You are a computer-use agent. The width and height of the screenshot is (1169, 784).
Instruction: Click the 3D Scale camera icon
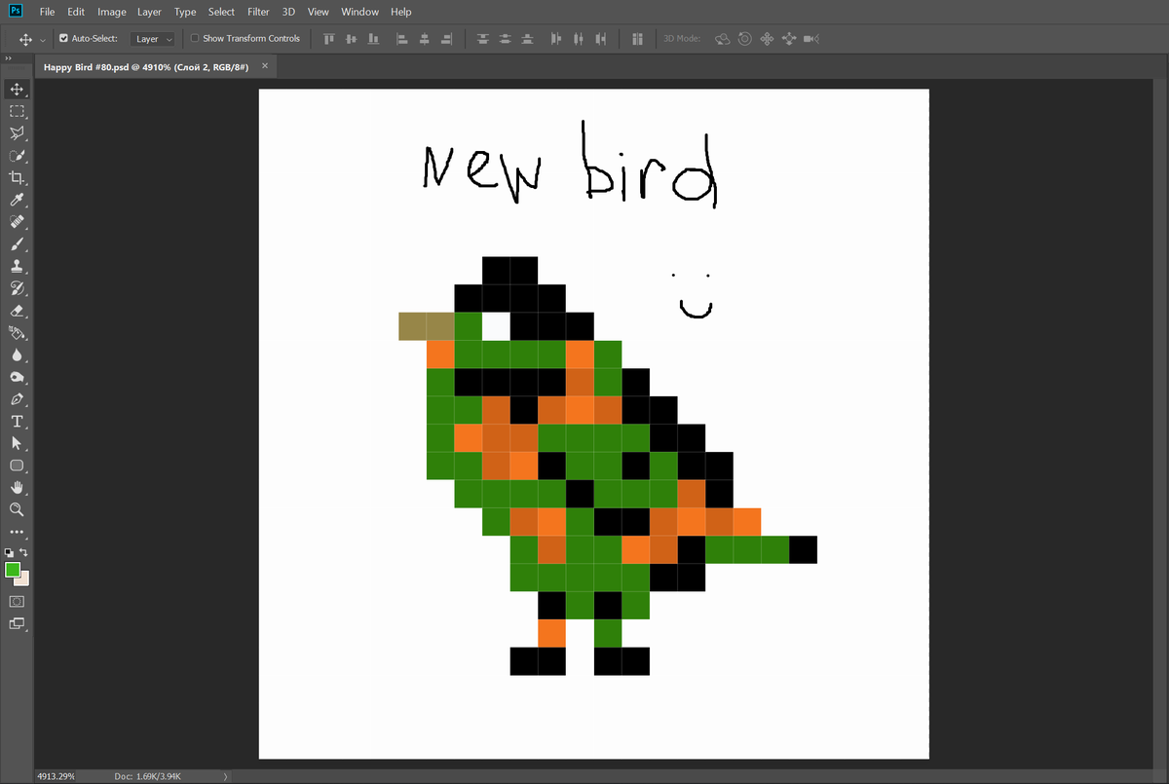[x=811, y=39]
